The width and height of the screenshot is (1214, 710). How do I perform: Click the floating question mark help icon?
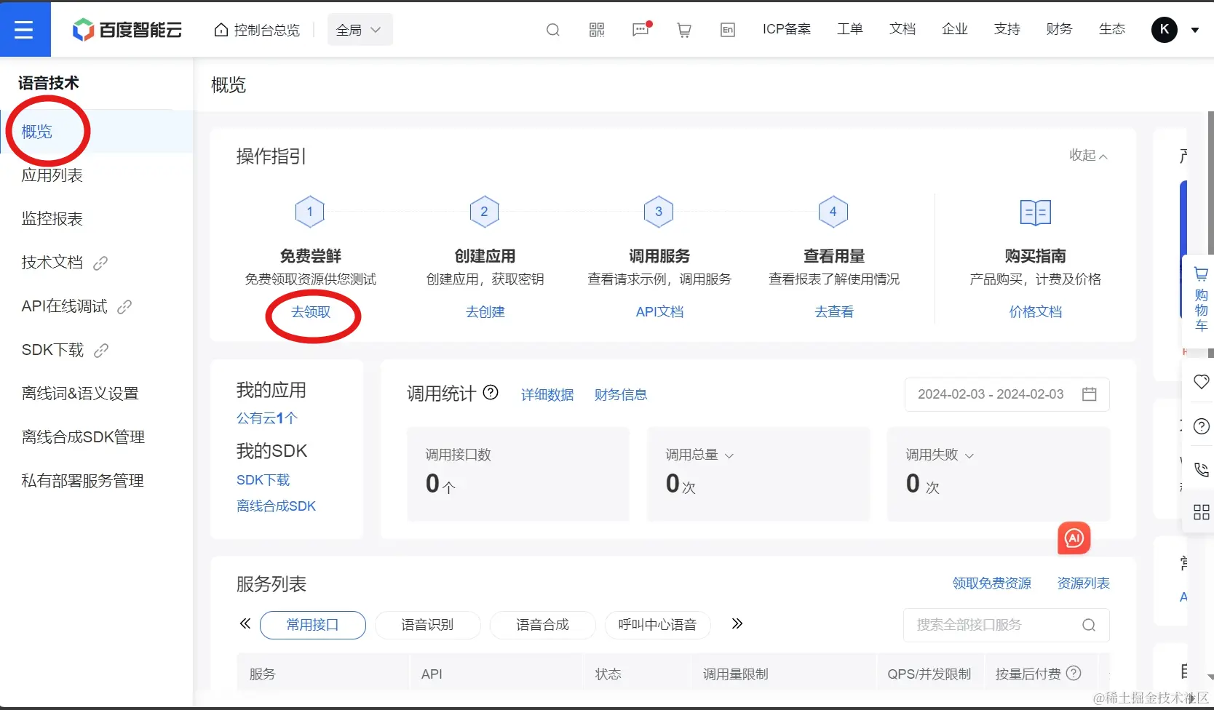(1202, 426)
